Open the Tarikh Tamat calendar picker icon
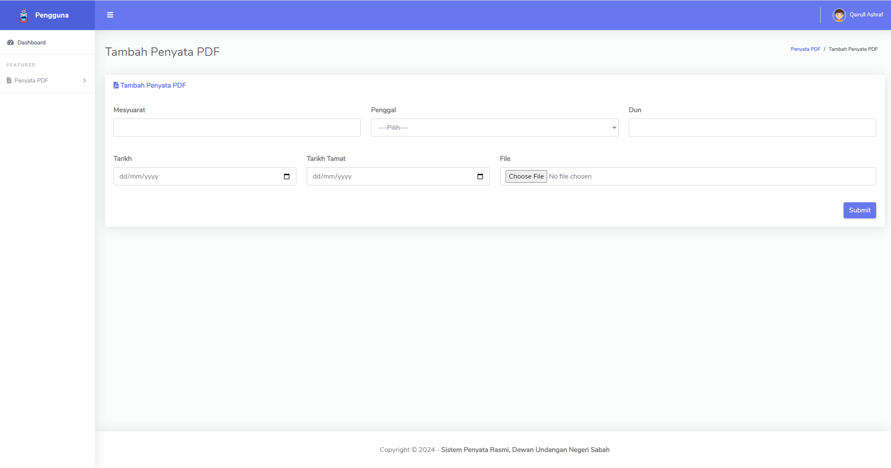The height and width of the screenshot is (468, 891). coord(480,176)
